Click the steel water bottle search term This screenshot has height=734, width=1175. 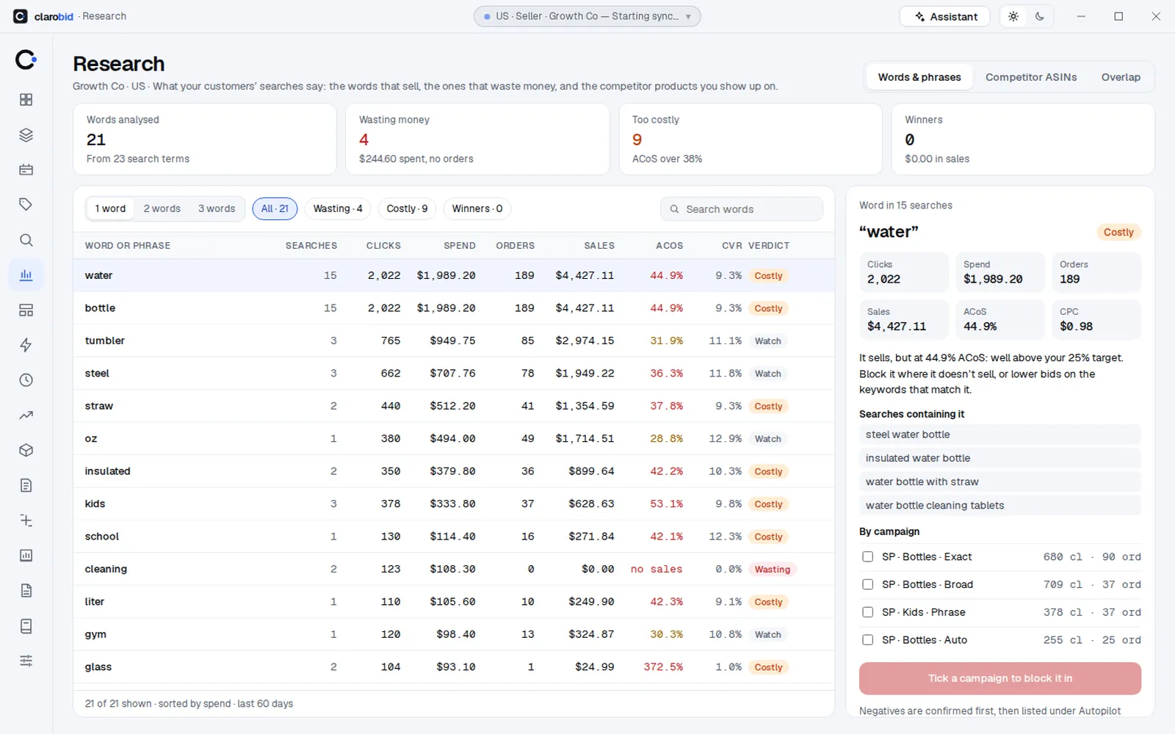[x=999, y=435]
